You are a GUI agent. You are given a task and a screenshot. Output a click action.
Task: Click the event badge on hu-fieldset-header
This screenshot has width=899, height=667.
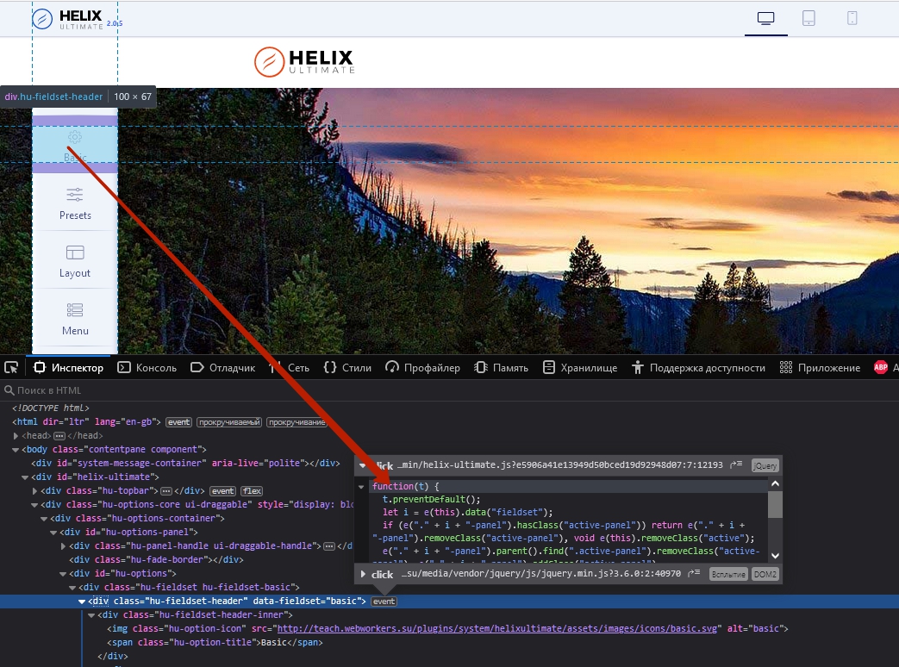coord(384,602)
